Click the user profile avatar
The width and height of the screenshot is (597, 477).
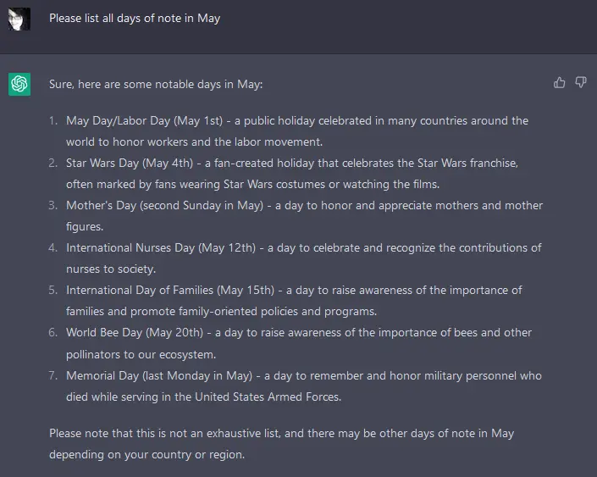[x=19, y=19]
